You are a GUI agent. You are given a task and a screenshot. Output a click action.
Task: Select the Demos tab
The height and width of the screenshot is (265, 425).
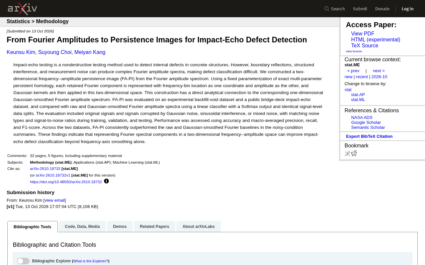tap(120, 227)
